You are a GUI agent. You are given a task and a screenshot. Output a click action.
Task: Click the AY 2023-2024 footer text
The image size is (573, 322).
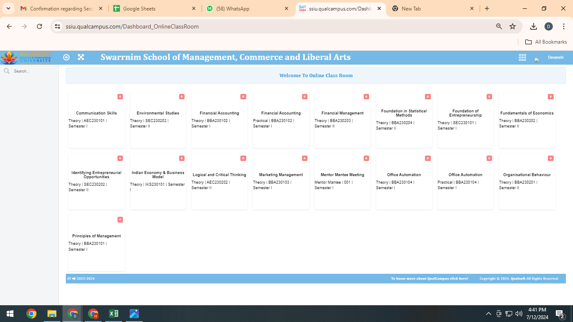pyautogui.click(x=81, y=278)
